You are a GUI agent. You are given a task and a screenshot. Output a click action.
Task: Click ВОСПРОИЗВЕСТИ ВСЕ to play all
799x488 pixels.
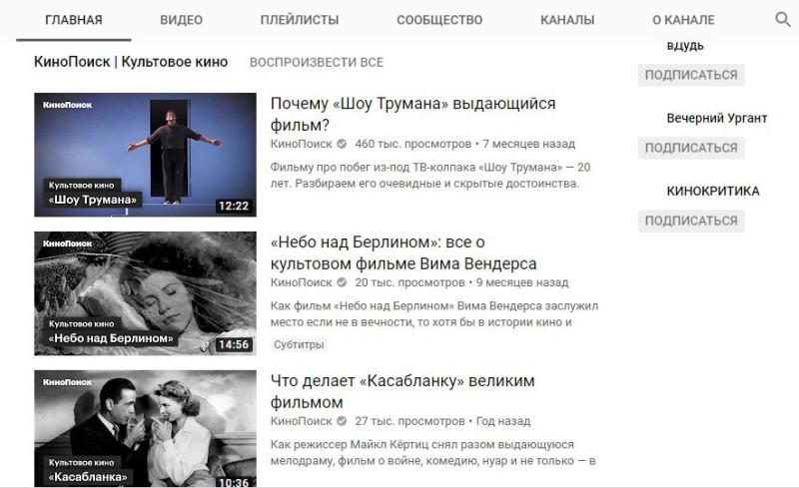(317, 62)
